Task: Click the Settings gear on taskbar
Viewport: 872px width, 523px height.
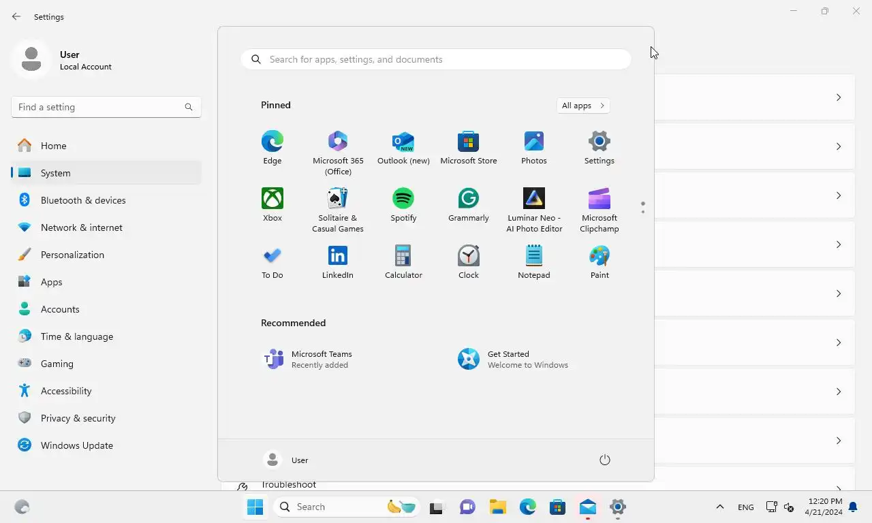Action: [617, 507]
